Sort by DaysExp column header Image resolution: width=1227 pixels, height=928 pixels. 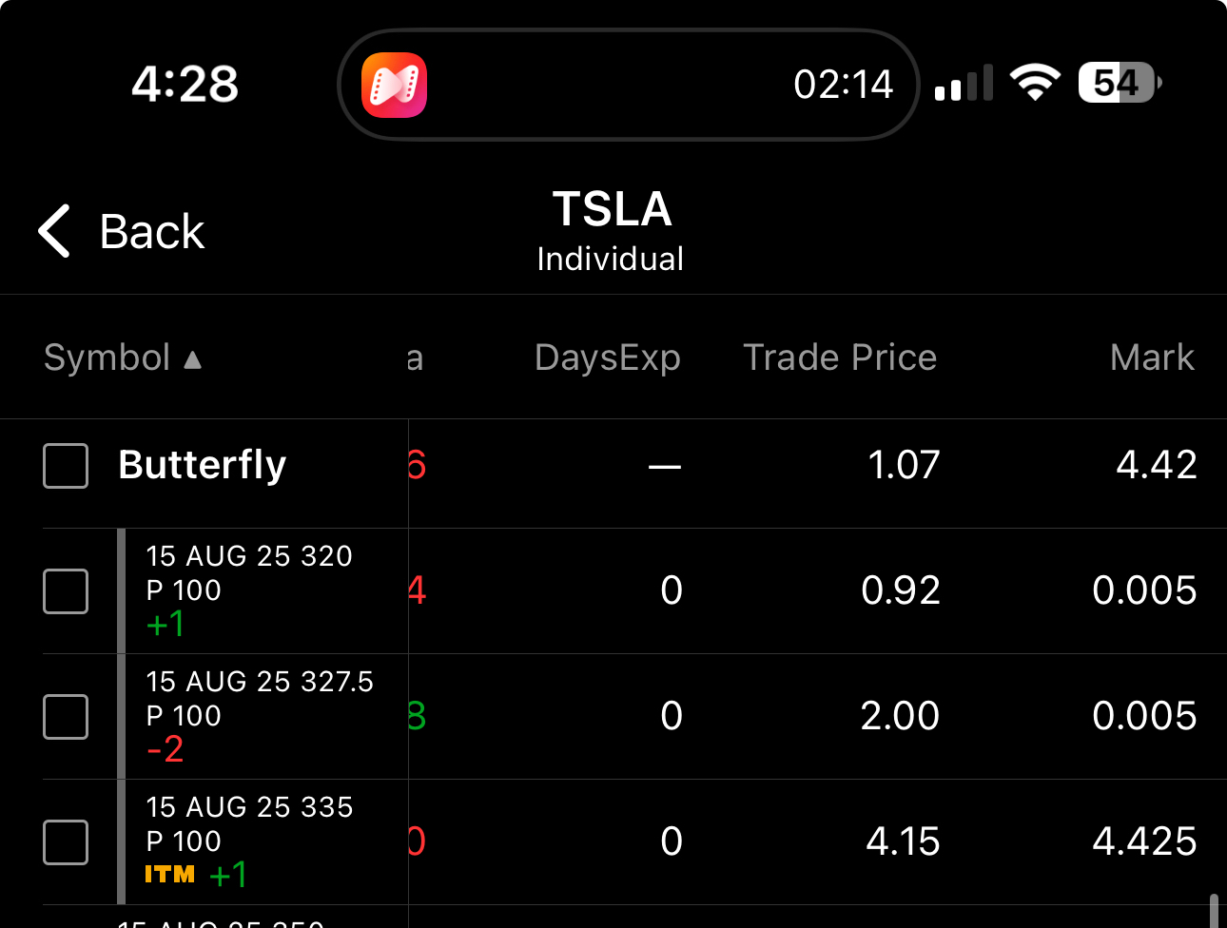(607, 358)
